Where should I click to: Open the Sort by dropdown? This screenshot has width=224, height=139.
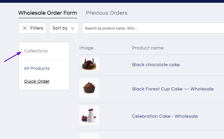point(64,28)
